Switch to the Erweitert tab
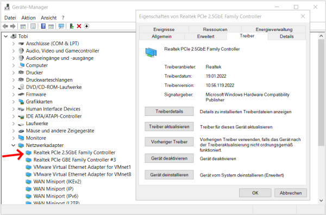This screenshot has height=215, width=326. click(205, 36)
